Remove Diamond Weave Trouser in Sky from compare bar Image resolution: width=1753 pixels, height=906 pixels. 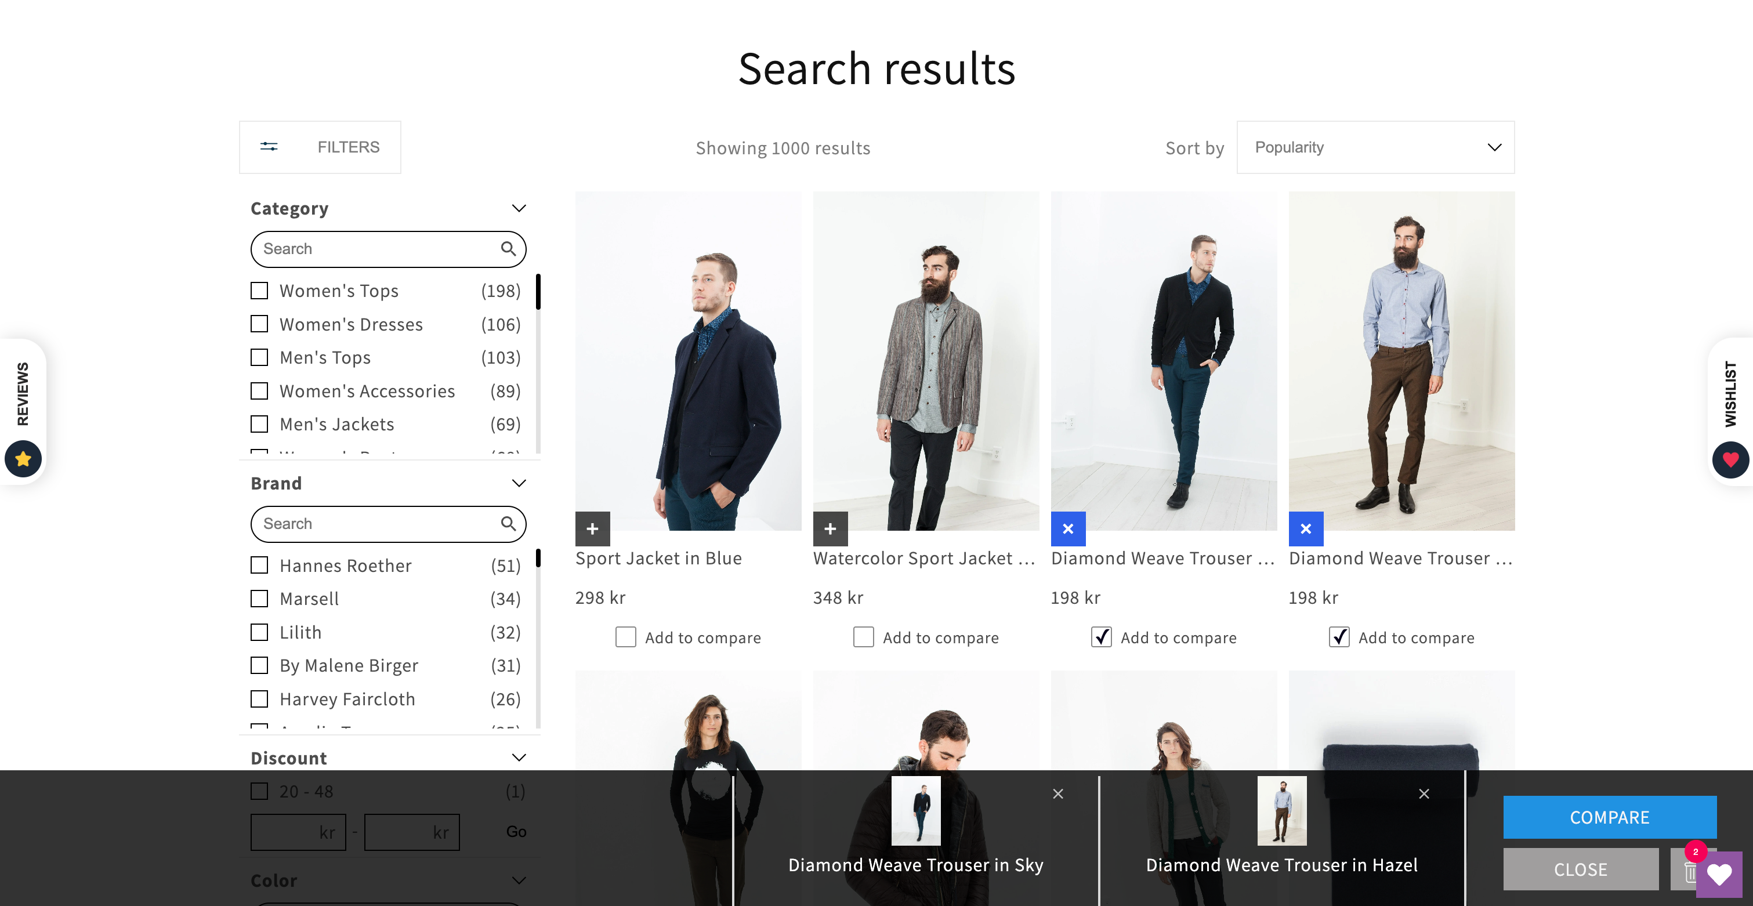(x=1057, y=793)
